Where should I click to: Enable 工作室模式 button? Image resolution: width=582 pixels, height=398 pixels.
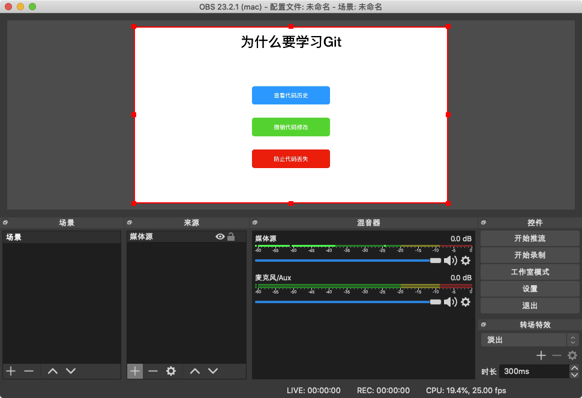(x=530, y=272)
